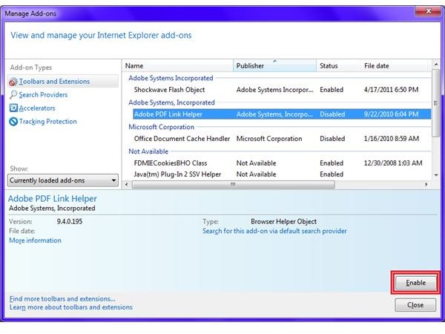Search for this add-on via default provider
The height and width of the screenshot is (334, 445).
tap(274, 231)
